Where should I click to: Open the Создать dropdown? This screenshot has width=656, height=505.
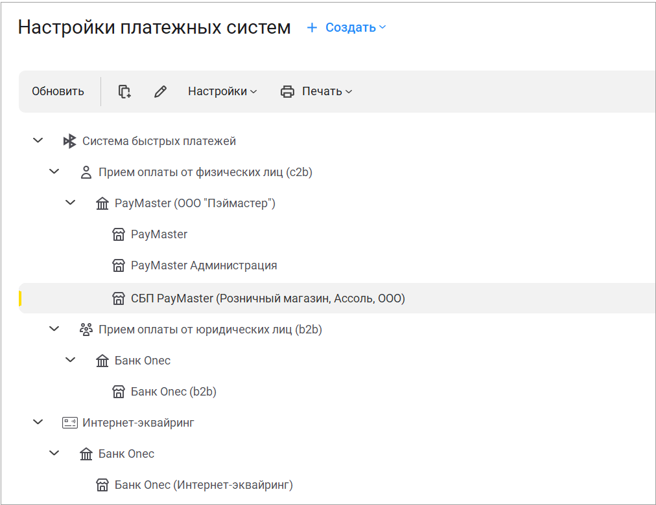pos(355,28)
